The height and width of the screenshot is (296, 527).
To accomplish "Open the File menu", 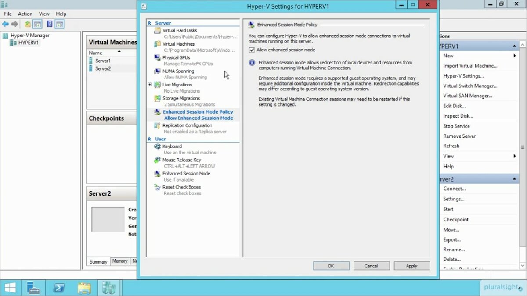I will pyautogui.click(x=8, y=14).
